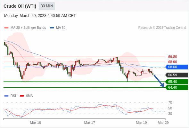The image size is (189, 128).
Task: Click the 68.90 resistance level label
Action: (172, 62)
